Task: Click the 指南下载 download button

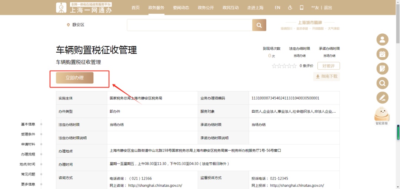Action: 326,77
